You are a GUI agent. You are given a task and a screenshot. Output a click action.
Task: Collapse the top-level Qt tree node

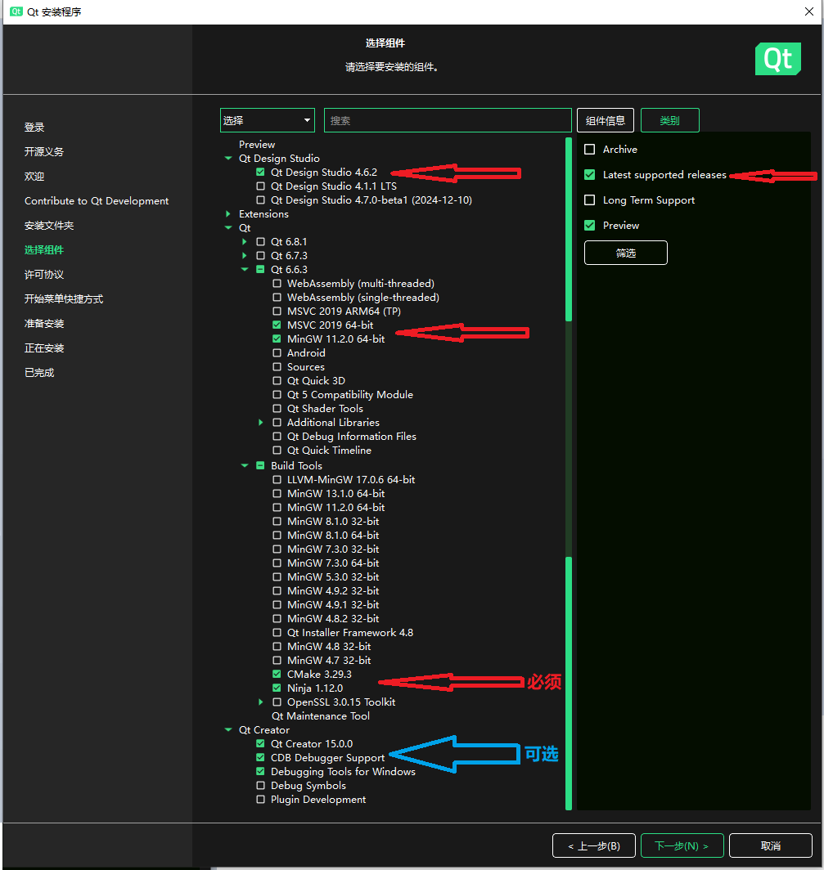click(x=227, y=227)
